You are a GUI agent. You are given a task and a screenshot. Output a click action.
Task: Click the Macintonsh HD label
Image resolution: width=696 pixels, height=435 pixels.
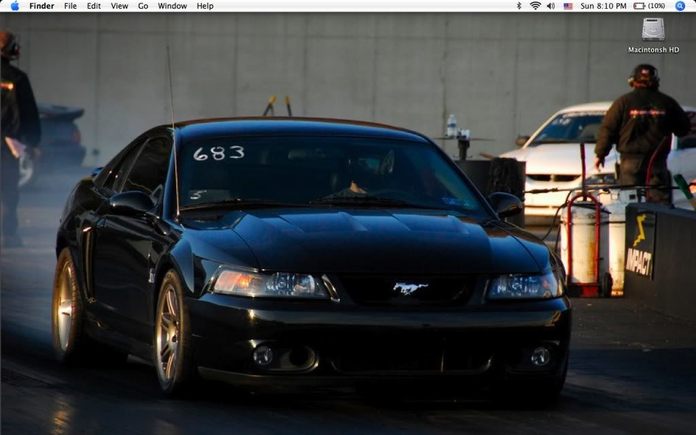point(653,50)
